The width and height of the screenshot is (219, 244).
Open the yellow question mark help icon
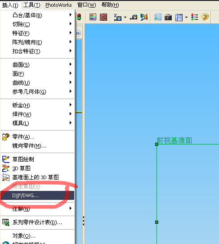205,17
